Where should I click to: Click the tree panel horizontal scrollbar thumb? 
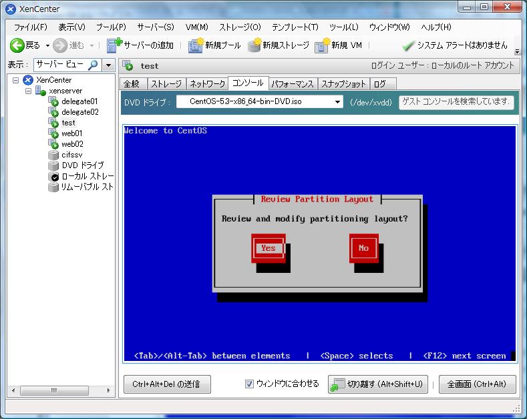pyautogui.click(x=54, y=390)
